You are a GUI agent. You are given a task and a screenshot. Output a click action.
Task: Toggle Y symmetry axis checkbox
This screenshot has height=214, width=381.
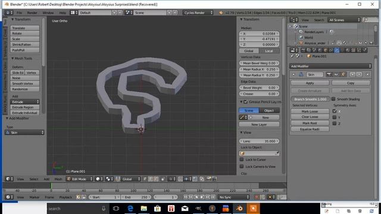point(335,117)
